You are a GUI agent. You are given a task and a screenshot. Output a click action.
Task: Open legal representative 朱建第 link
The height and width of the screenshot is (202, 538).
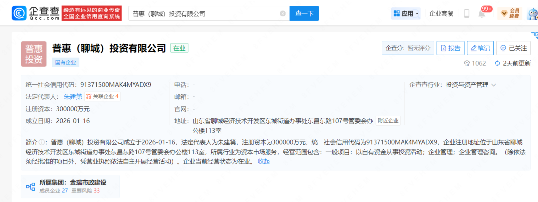click(73, 97)
